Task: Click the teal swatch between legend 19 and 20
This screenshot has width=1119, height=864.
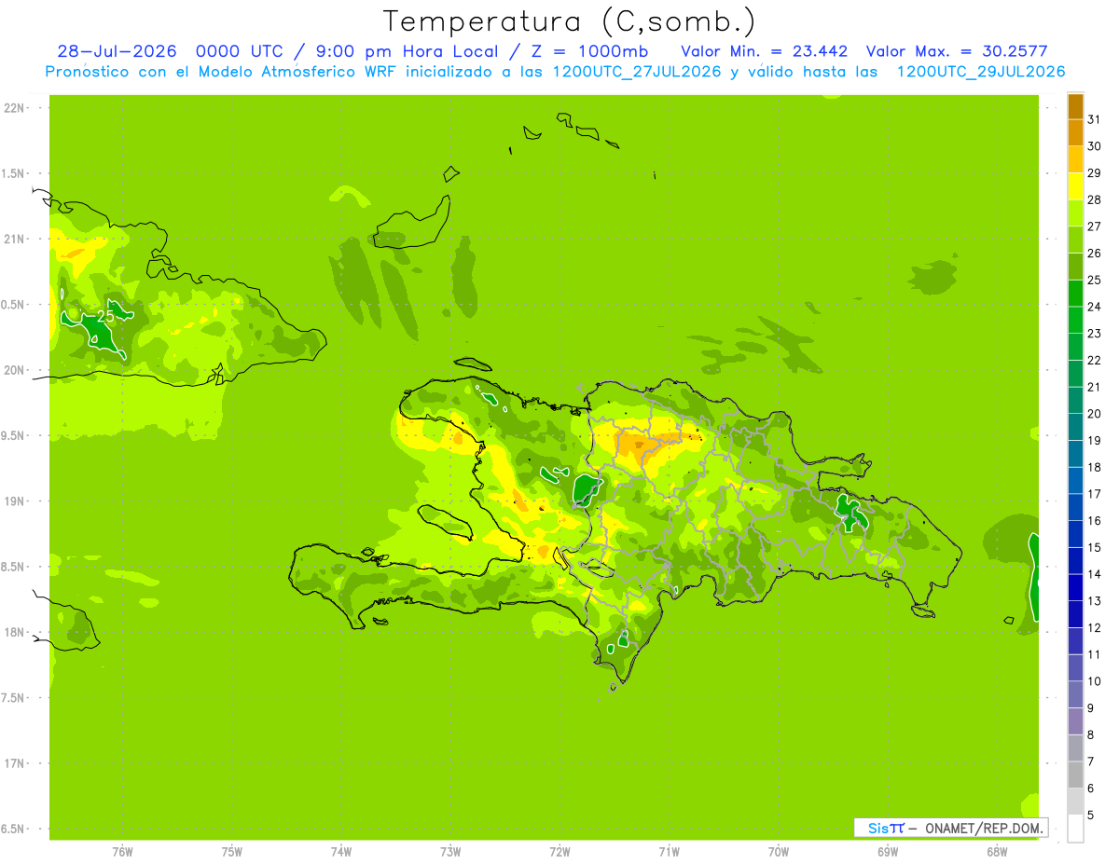Action: 1075,427
